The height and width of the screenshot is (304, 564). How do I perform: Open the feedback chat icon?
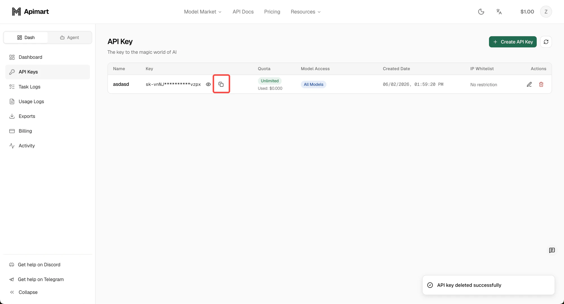pyautogui.click(x=552, y=250)
